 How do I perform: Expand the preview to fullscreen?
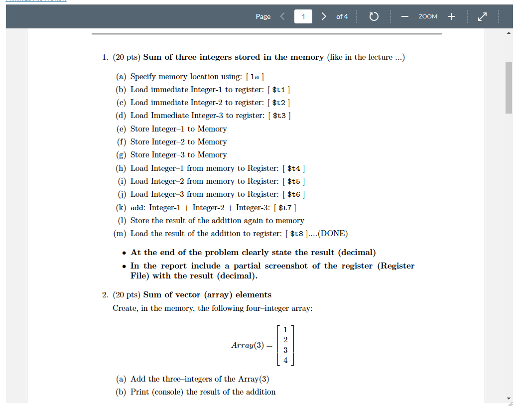[x=482, y=16]
